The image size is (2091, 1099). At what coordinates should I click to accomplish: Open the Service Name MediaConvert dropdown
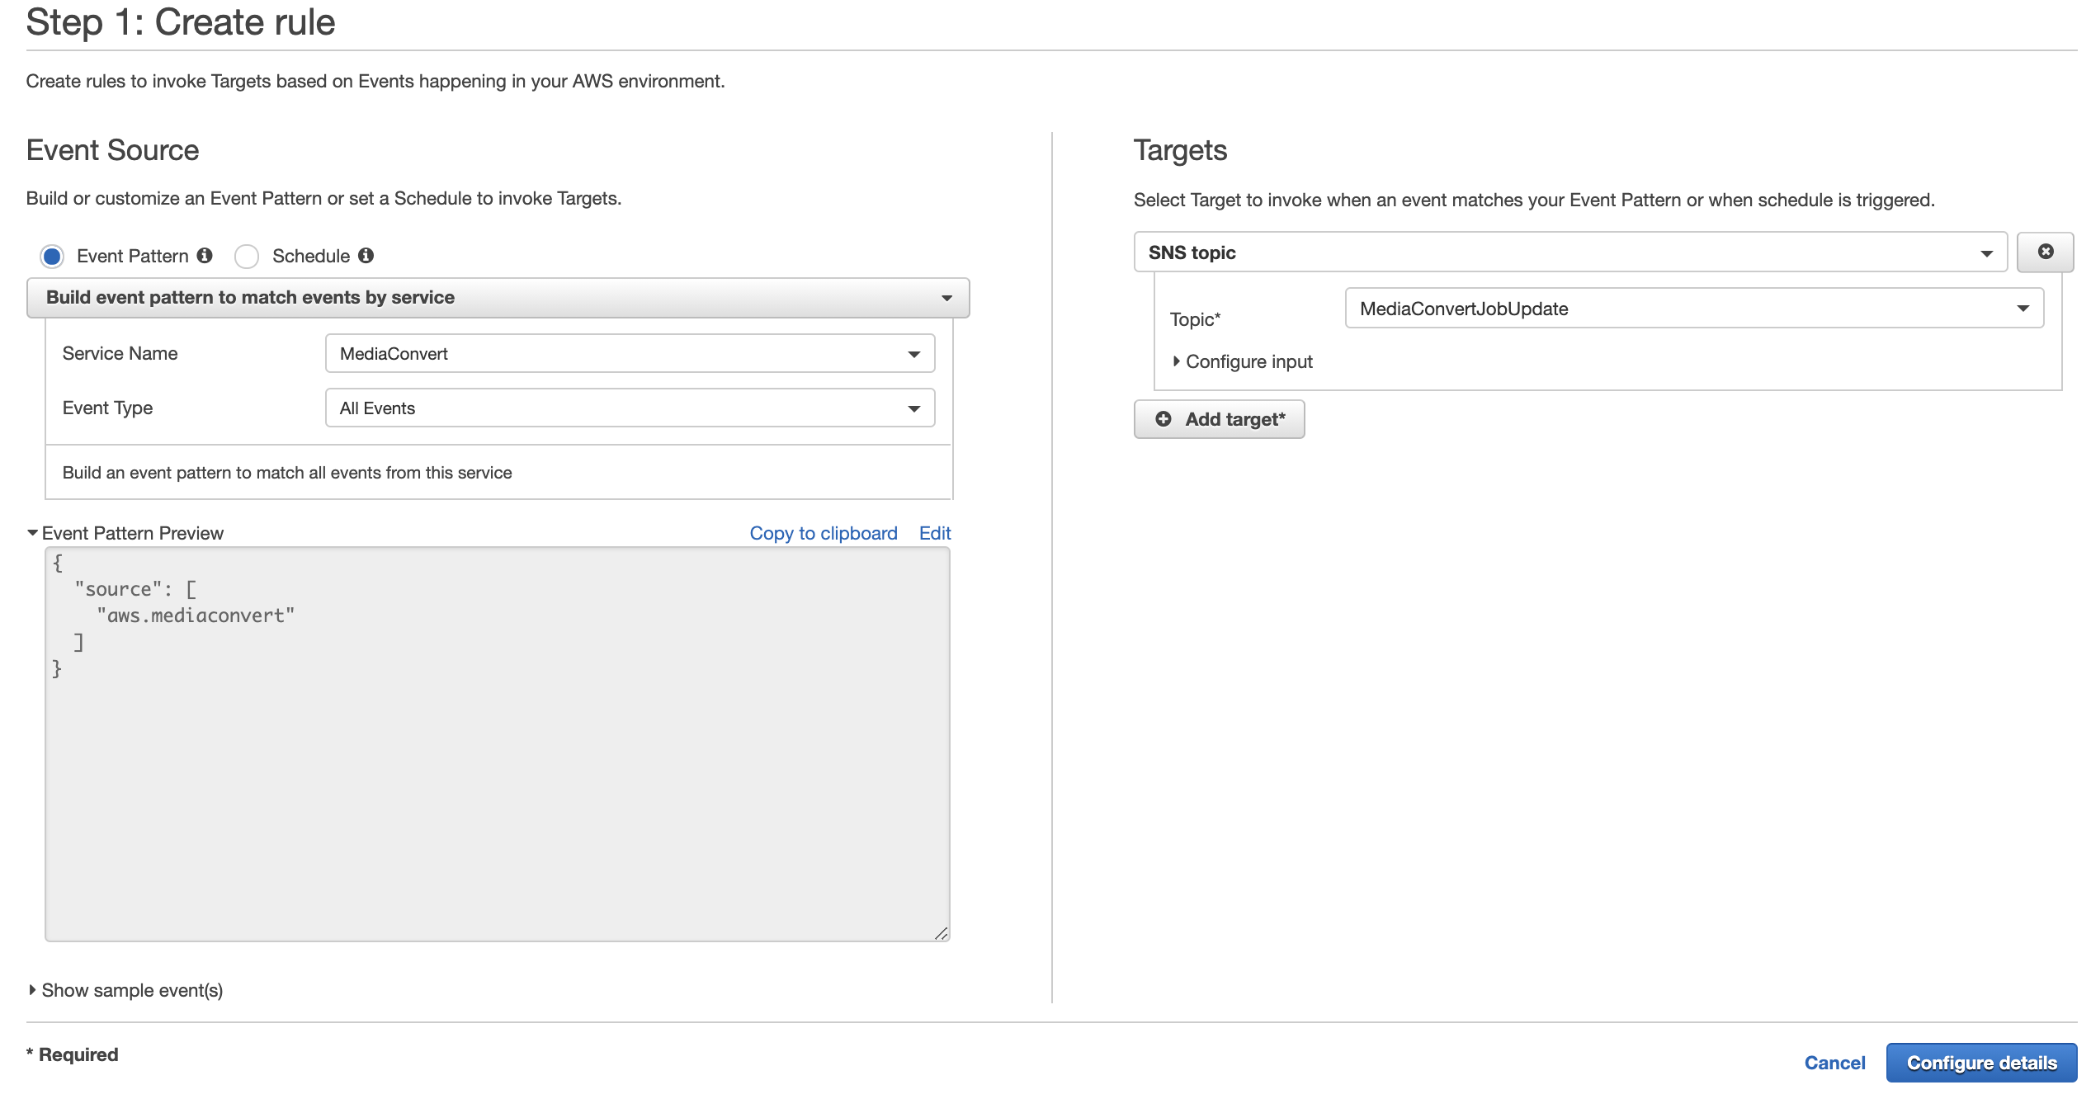pos(630,354)
